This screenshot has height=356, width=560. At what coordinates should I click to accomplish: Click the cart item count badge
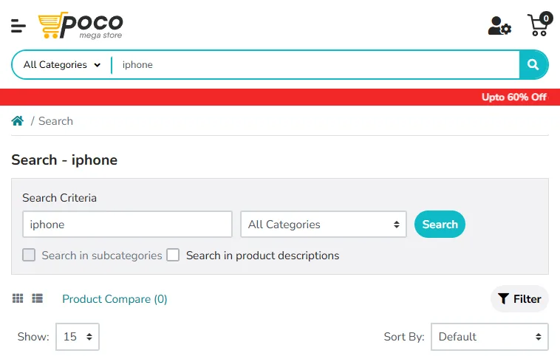click(546, 18)
